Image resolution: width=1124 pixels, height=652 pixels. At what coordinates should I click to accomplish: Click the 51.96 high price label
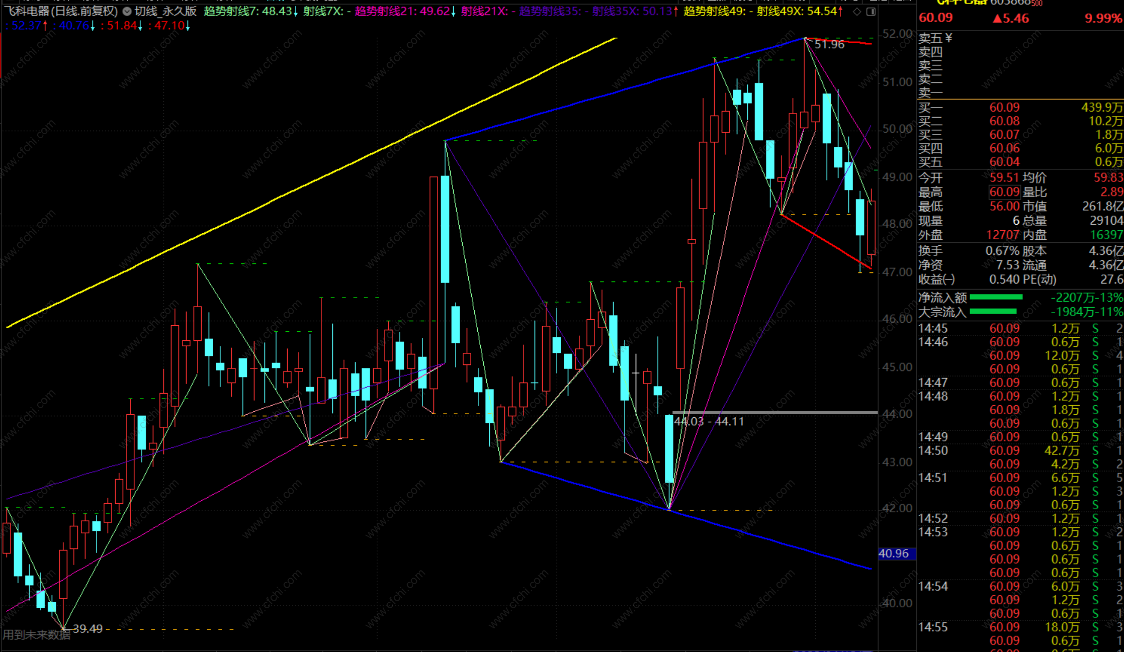[x=829, y=44]
